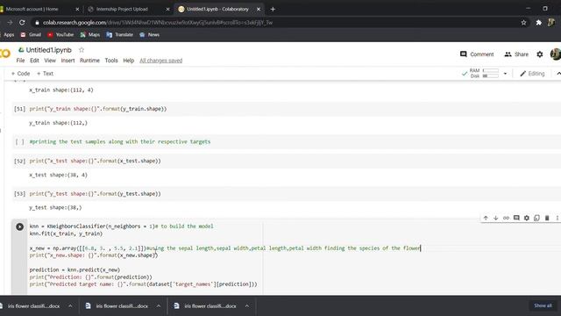
Task: Open the Runtime menu
Action: pyautogui.click(x=89, y=61)
